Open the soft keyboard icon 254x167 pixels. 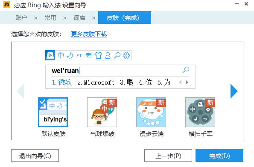point(88,55)
